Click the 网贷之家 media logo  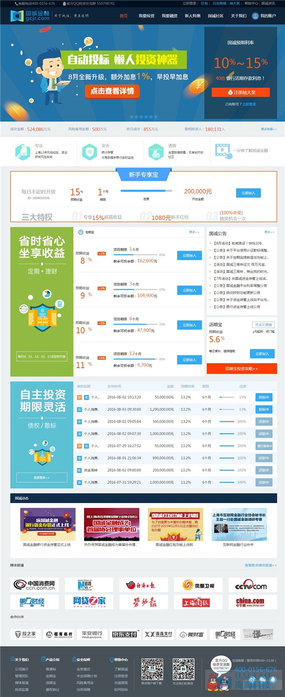point(89,602)
